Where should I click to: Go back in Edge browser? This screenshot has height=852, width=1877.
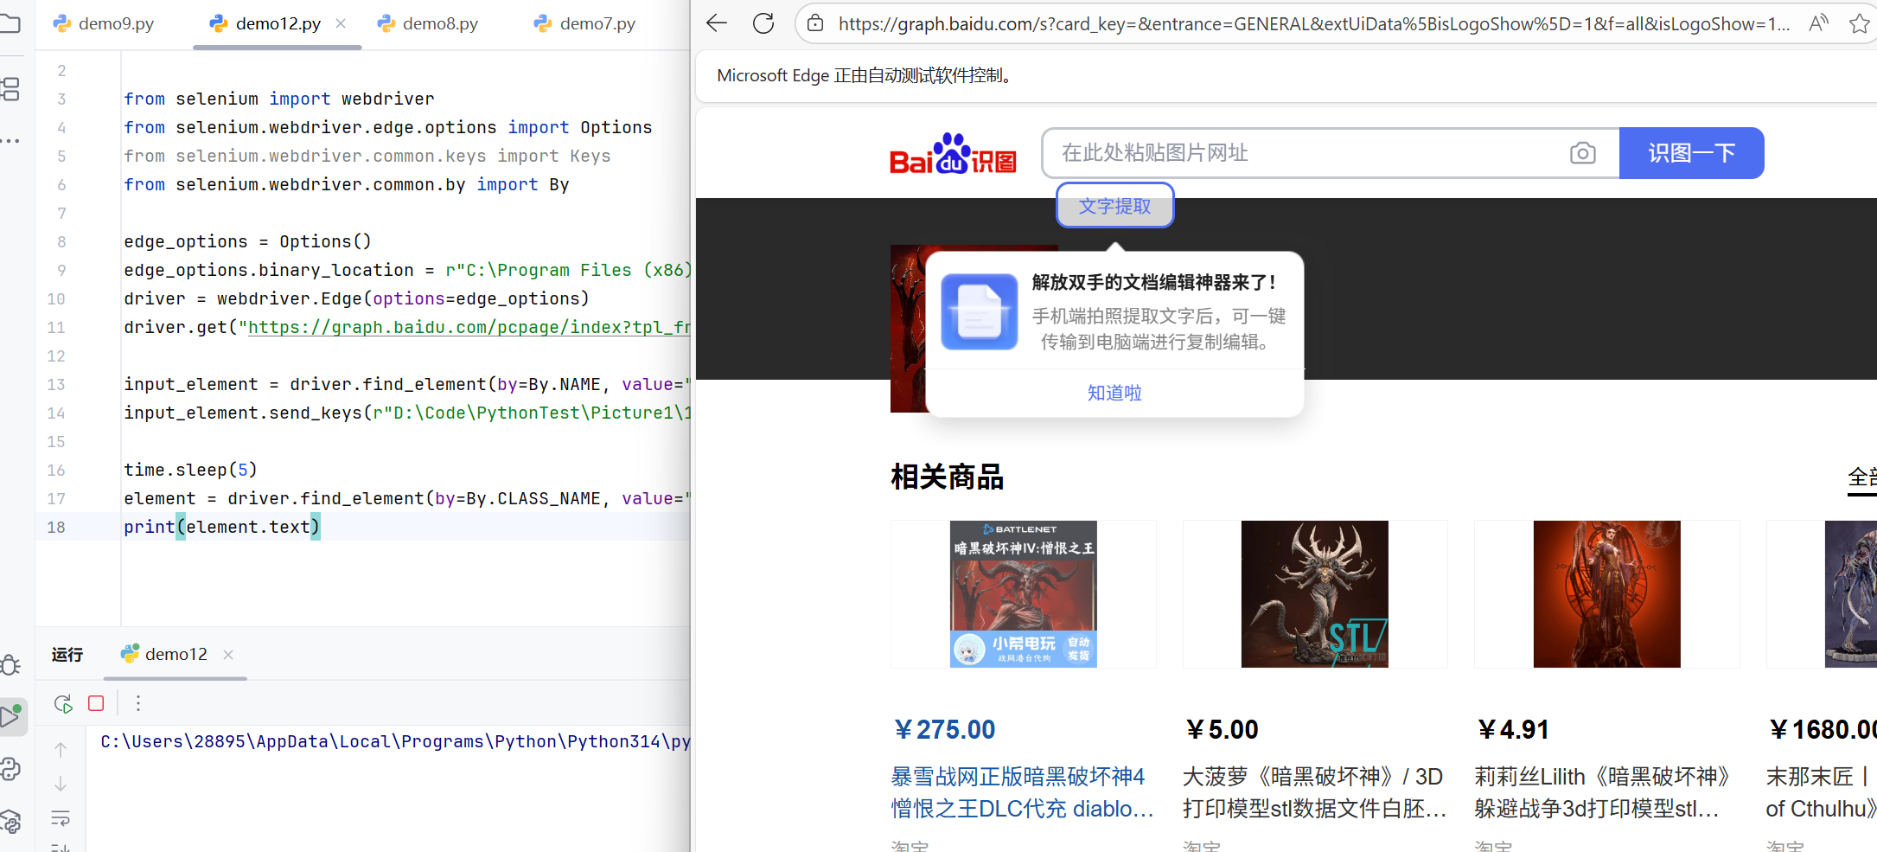tap(717, 23)
